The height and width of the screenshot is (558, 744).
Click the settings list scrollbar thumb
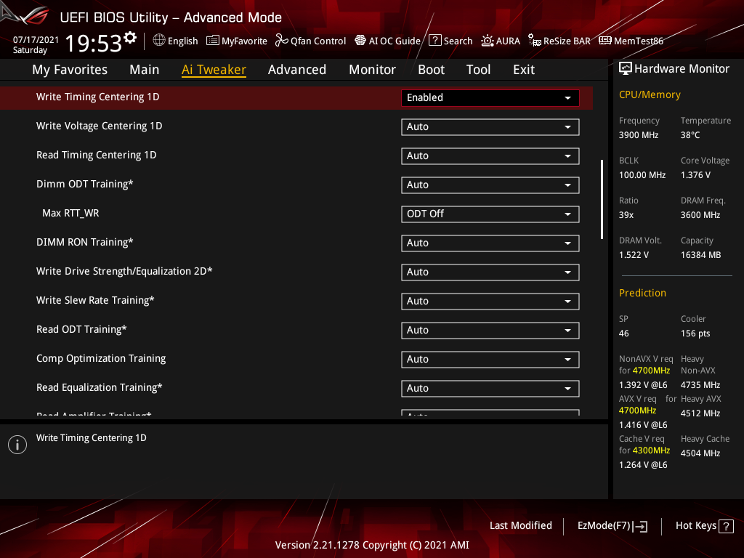pos(602,199)
